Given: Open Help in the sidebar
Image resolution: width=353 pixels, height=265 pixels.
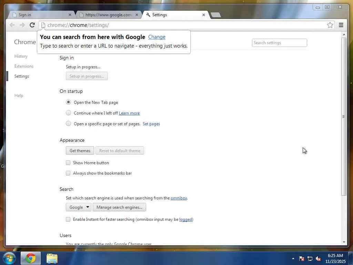Looking at the screenshot, I should [x=19, y=96].
